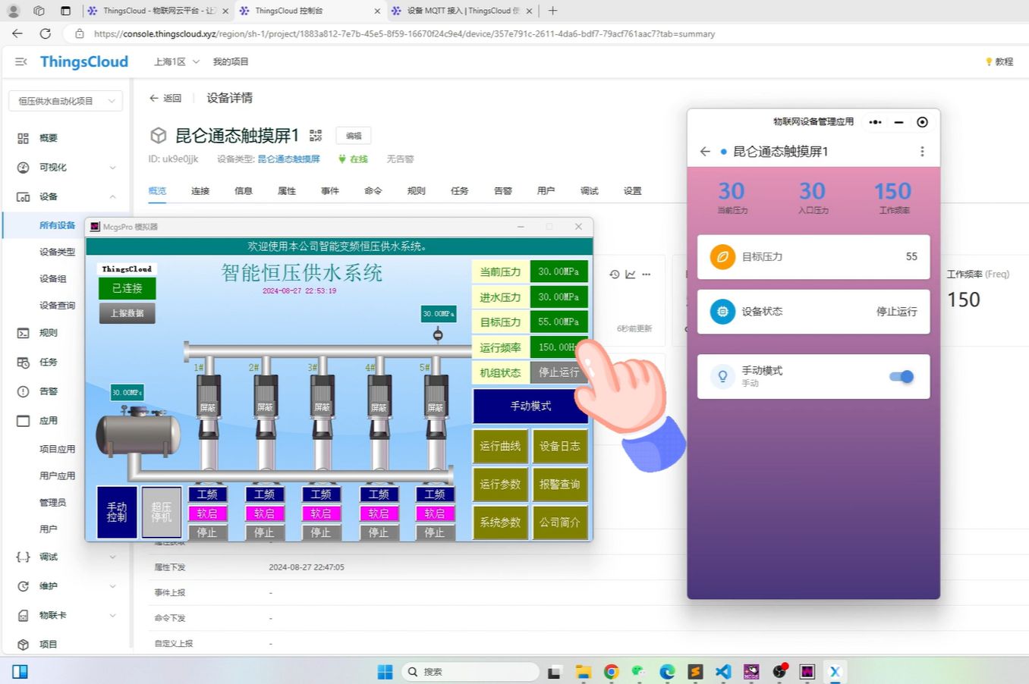Click the back arrow next to 返回
This screenshot has height=684, width=1029.
coord(154,98)
